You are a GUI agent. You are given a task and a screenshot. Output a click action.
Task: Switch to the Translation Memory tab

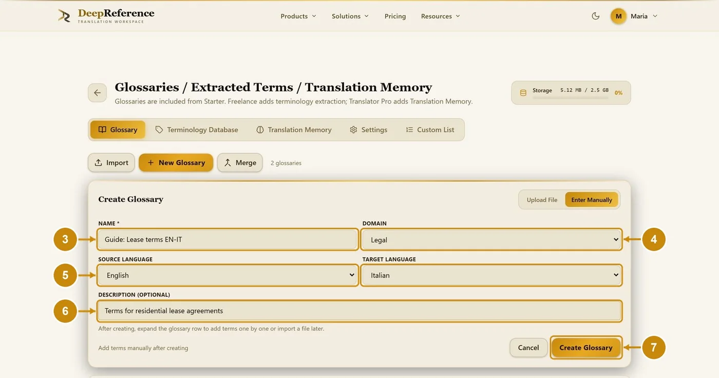(294, 130)
